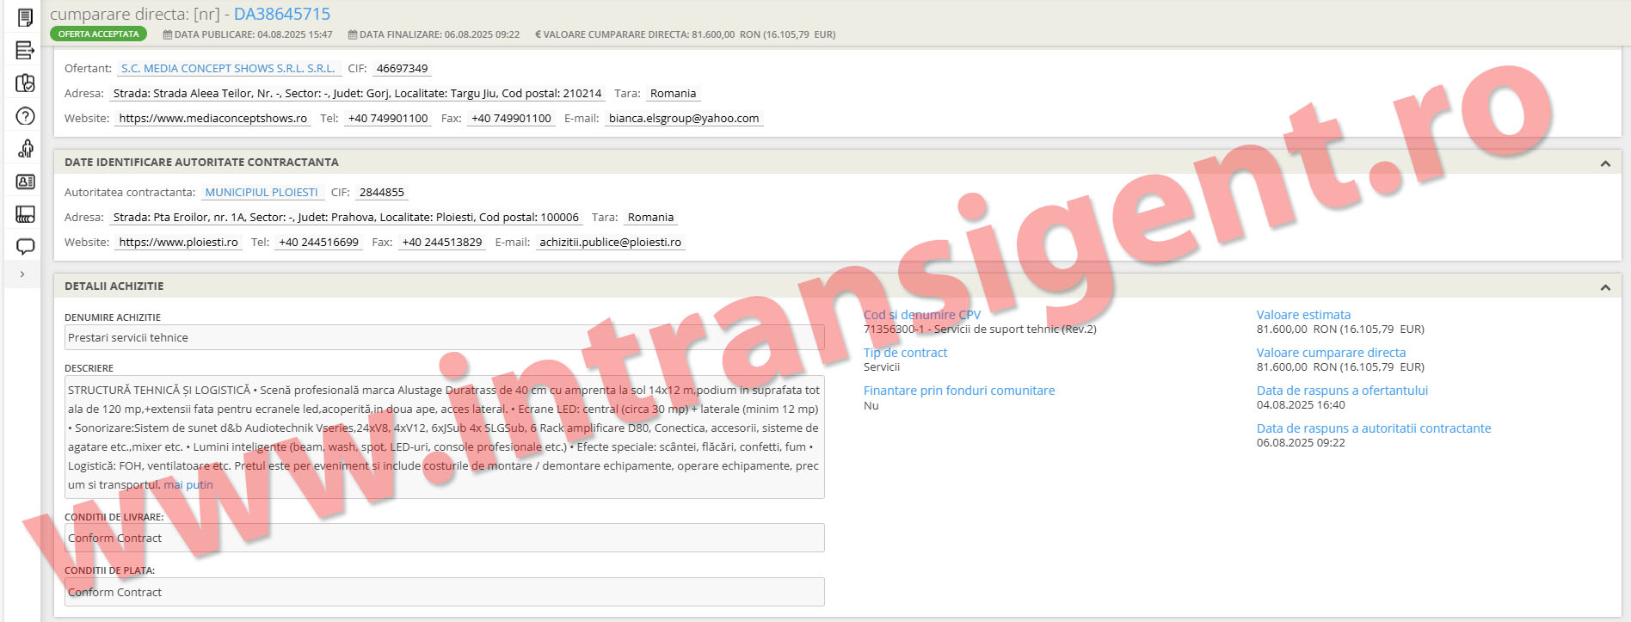Click the OFERTA ACCEPTATA status badge
Viewport: 1631px width, 622px height.
click(x=98, y=34)
